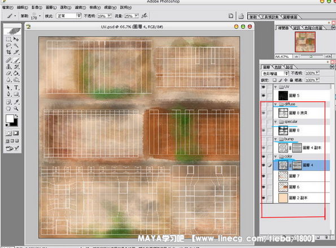Open layer blending mode dropdown
Screen dimensions: 336x248
(x=275, y=74)
